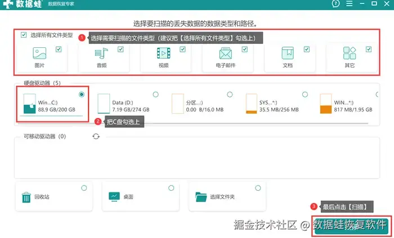Click the 选择文件夹 folder icon
Image resolution: width=394 pixels, height=238 pixels.
pyautogui.click(x=201, y=197)
